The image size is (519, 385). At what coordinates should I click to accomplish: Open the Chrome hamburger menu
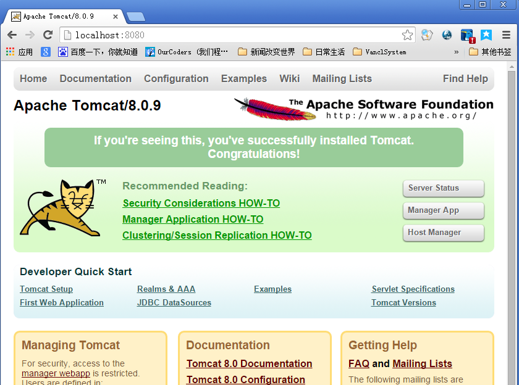coord(506,35)
